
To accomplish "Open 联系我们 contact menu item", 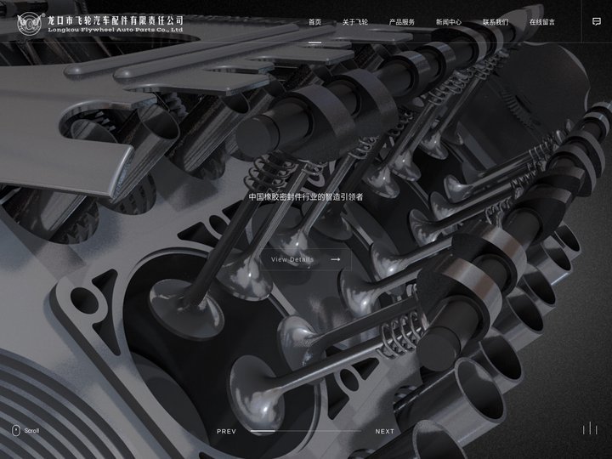I will 496,22.
